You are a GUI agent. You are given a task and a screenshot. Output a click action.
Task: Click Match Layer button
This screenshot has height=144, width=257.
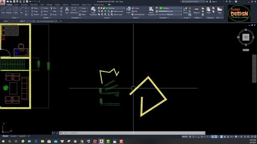[x=116, y=14]
